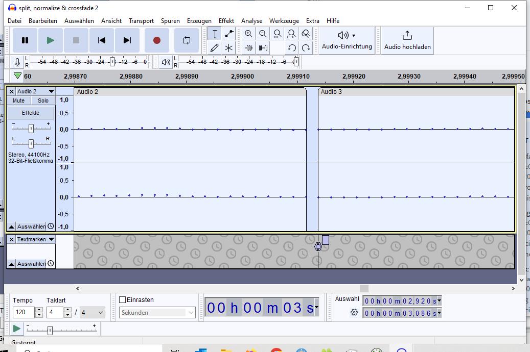The height and width of the screenshot is (352, 530).
Task: Expand the Textmarken track menu
Action: point(51,239)
